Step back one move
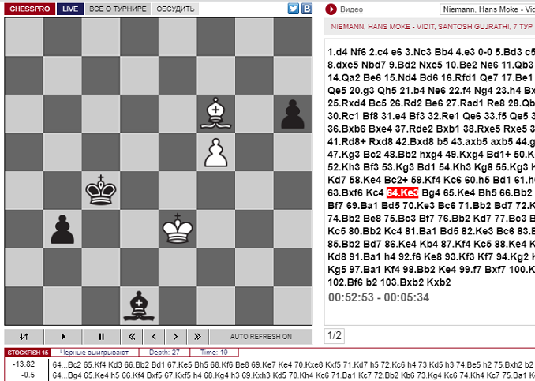The image size is (535, 381). point(155,336)
